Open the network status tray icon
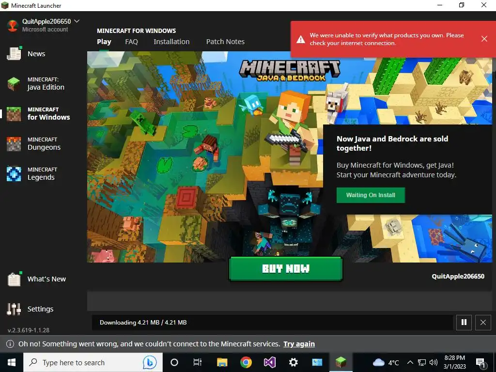Screen dimensions: 496x372 tap(422, 362)
